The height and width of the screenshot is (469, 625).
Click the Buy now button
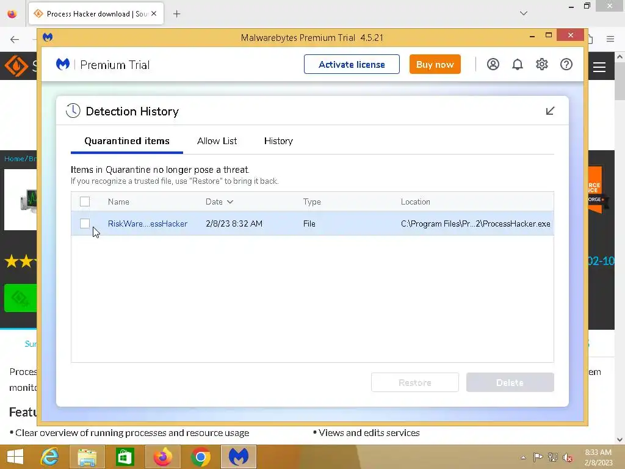click(435, 64)
